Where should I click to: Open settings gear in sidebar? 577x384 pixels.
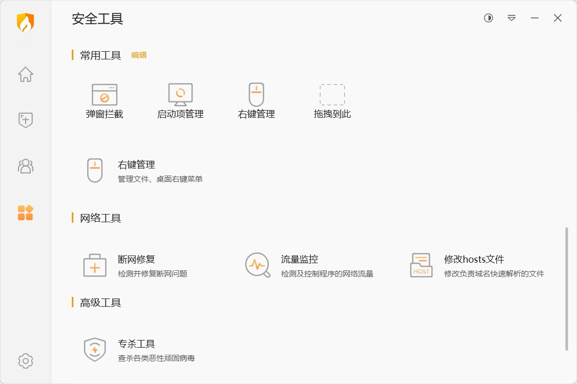point(26,360)
